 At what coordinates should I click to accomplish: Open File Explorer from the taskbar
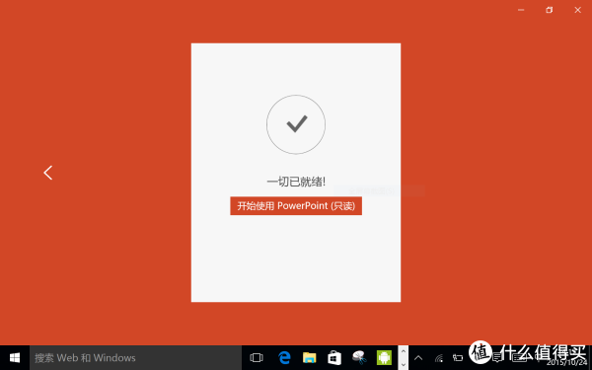pyautogui.click(x=309, y=357)
